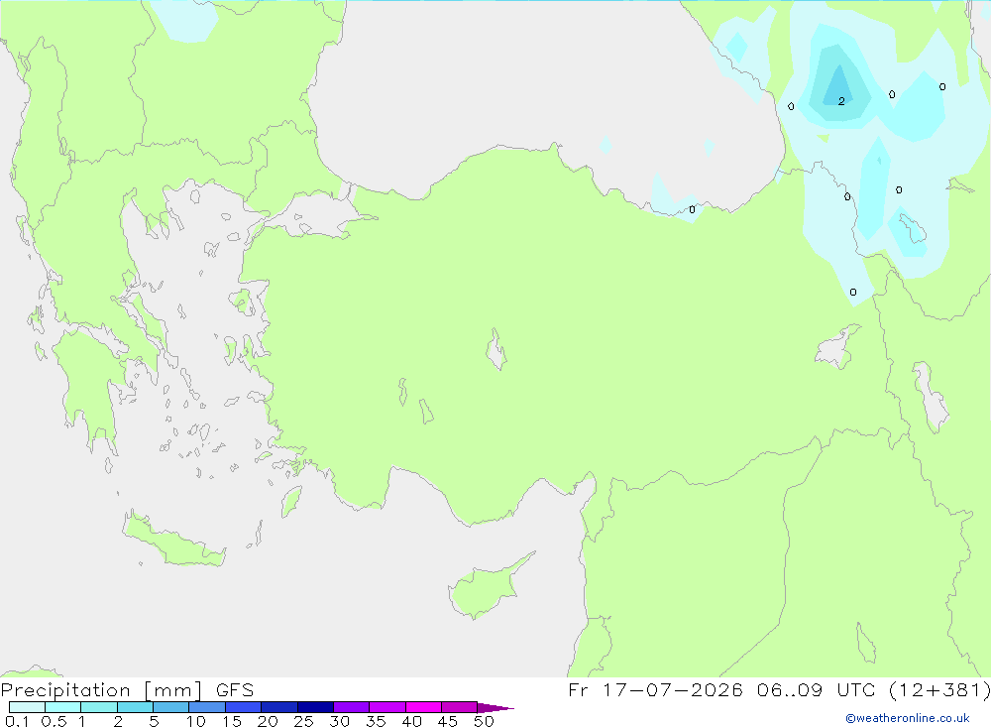The image size is (991, 727).
Task: Click the 15–20 mm legend color swatch
Action: pyautogui.click(x=244, y=707)
